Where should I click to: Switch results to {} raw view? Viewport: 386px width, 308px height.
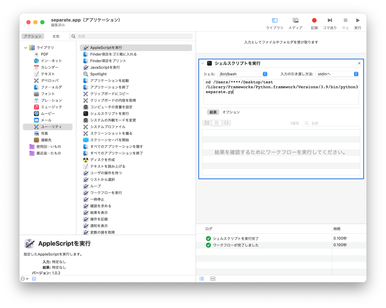[x=226, y=123]
